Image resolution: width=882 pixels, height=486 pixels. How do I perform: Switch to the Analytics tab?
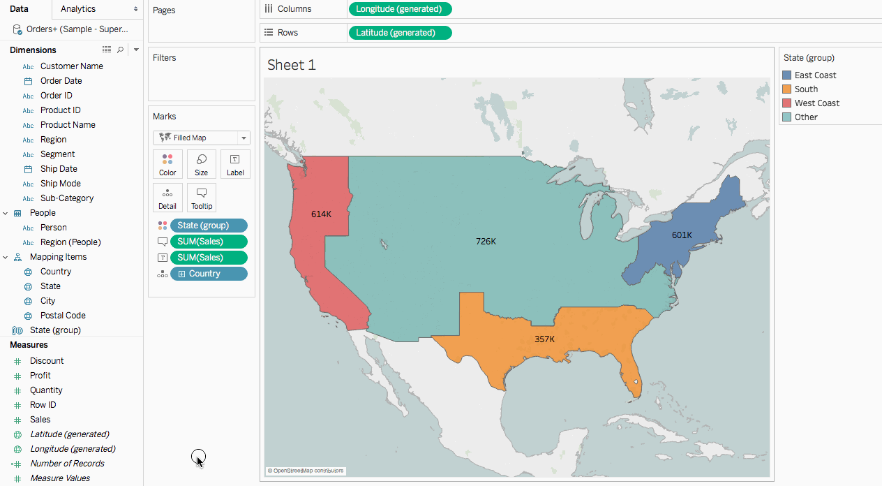[79, 10]
